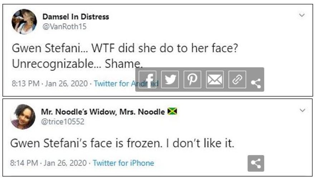Click Mr. Noodle's Widow, Mrs. Noodle name
315x178 pixels.
(x=103, y=112)
